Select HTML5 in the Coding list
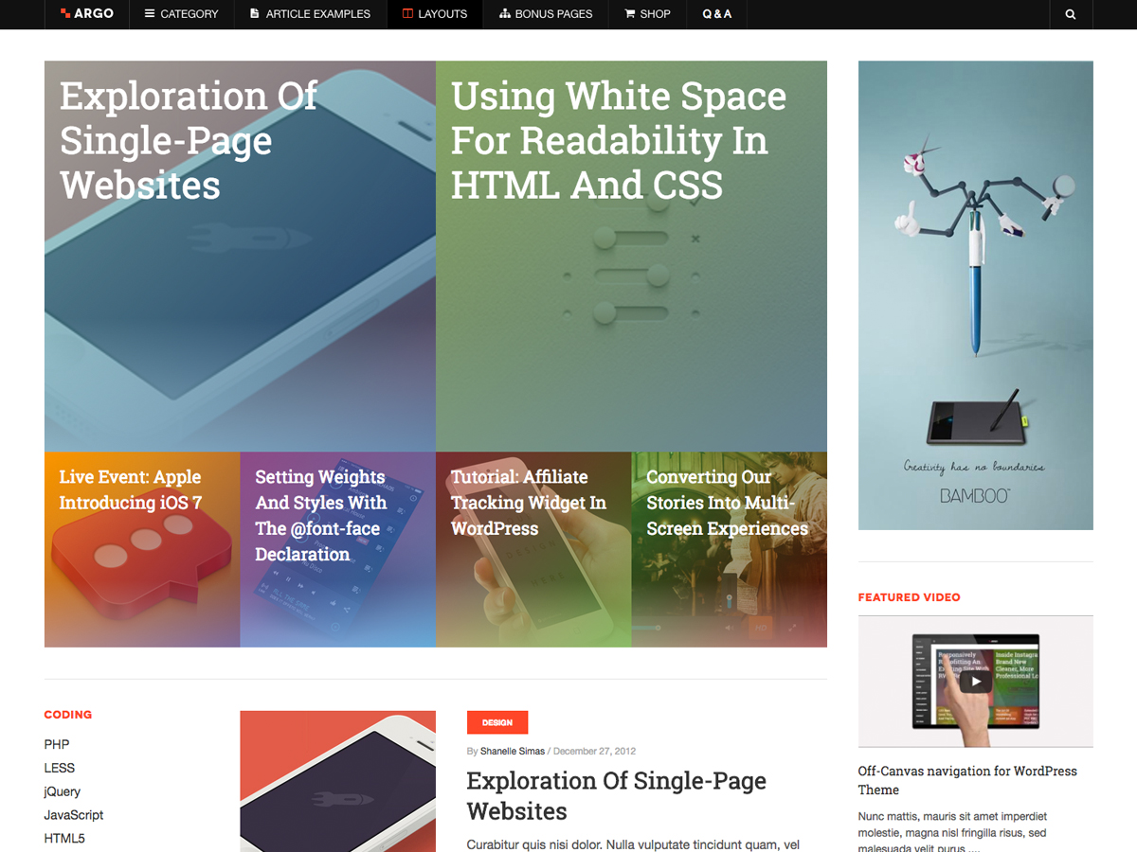 pos(64,839)
